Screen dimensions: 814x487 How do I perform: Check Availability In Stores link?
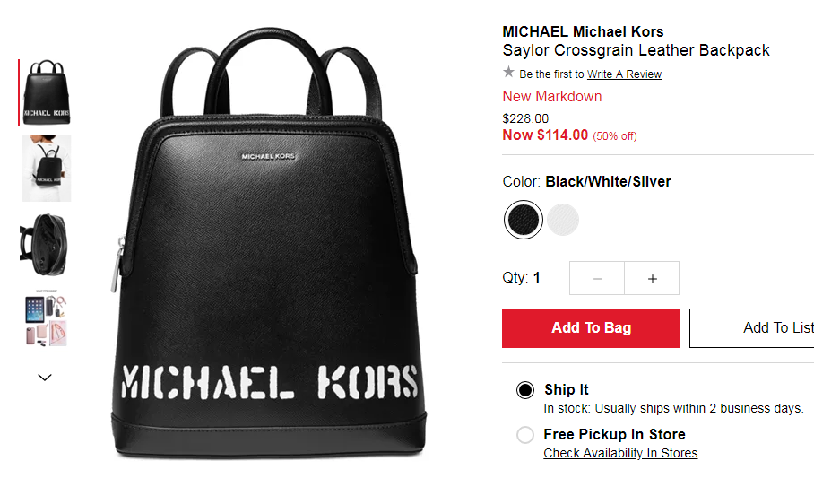(x=620, y=453)
